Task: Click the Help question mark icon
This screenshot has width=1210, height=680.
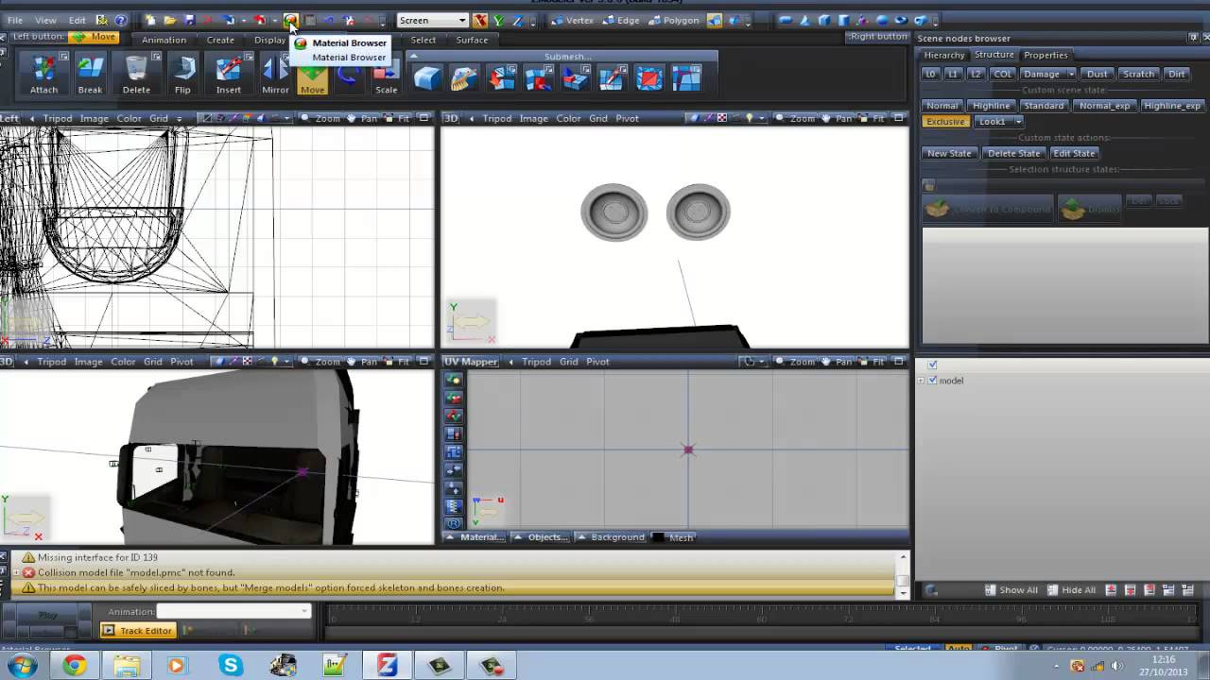Action: 120,20
